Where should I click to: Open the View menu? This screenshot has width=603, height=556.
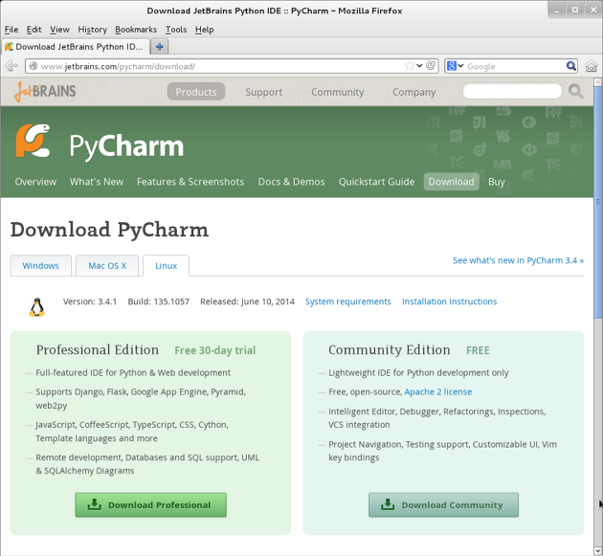59,30
